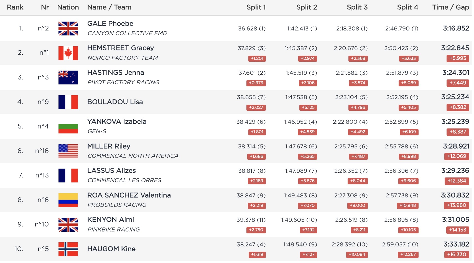The height and width of the screenshot is (263, 474).
Task: Sort by the Split 1 column header
Action: coord(256,7)
